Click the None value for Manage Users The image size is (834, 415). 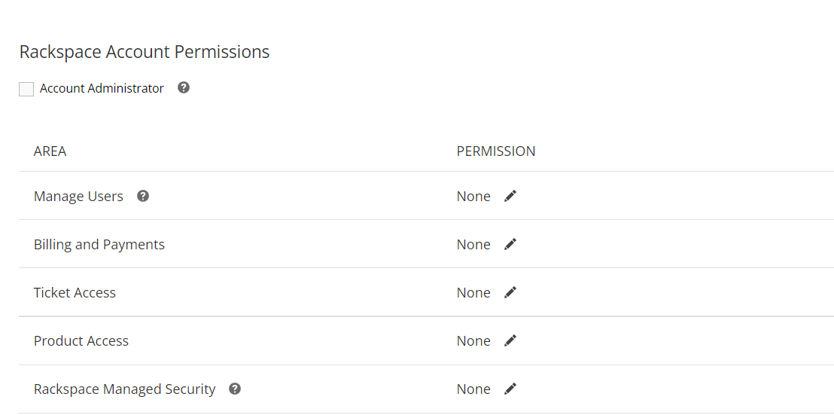[x=473, y=196]
